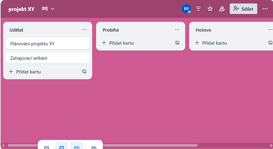Image resolution: width=273 pixels, height=149 pixels.
Task: Open list actions menu for Probíhá
Action: pyautogui.click(x=177, y=30)
